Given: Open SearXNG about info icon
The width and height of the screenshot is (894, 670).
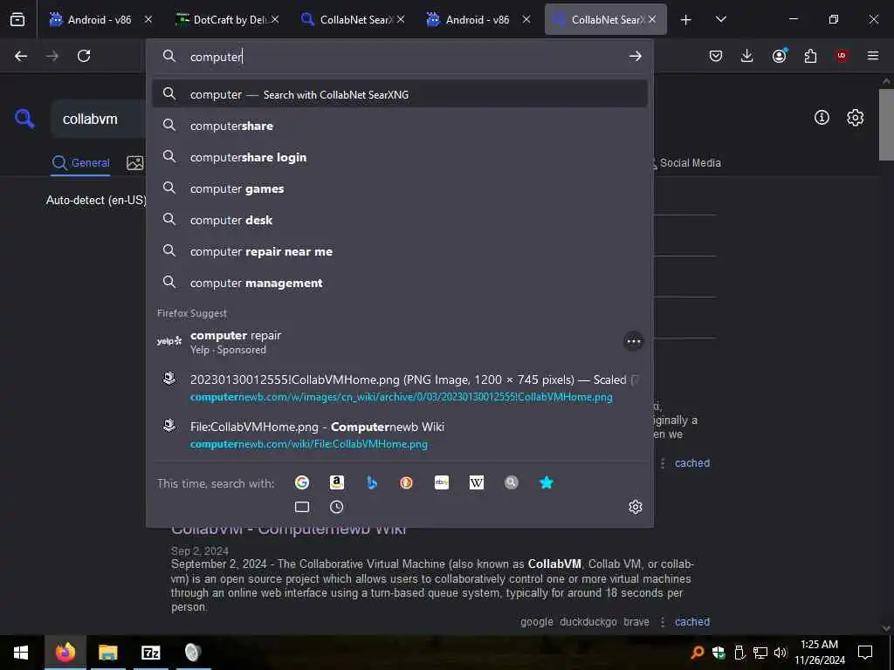Looking at the screenshot, I should pos(822,118).
